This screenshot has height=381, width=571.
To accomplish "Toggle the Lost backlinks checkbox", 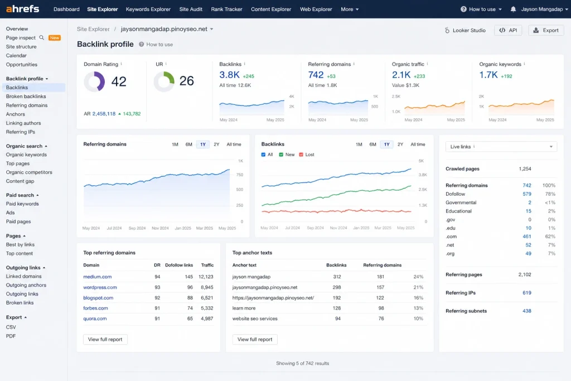I will (301, 155).
